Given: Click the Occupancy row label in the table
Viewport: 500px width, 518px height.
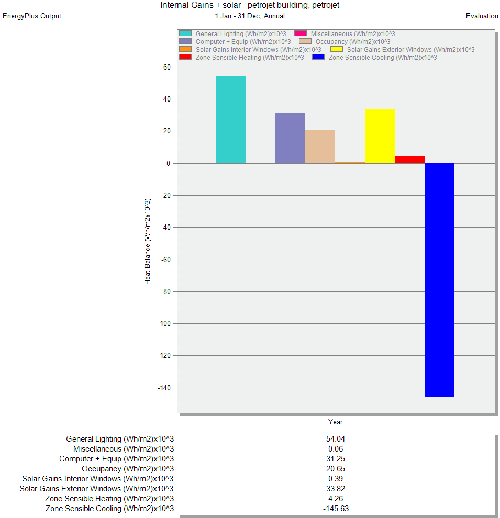Looking at the screenshot, I should pyautogui.click(x=128, y=469).
